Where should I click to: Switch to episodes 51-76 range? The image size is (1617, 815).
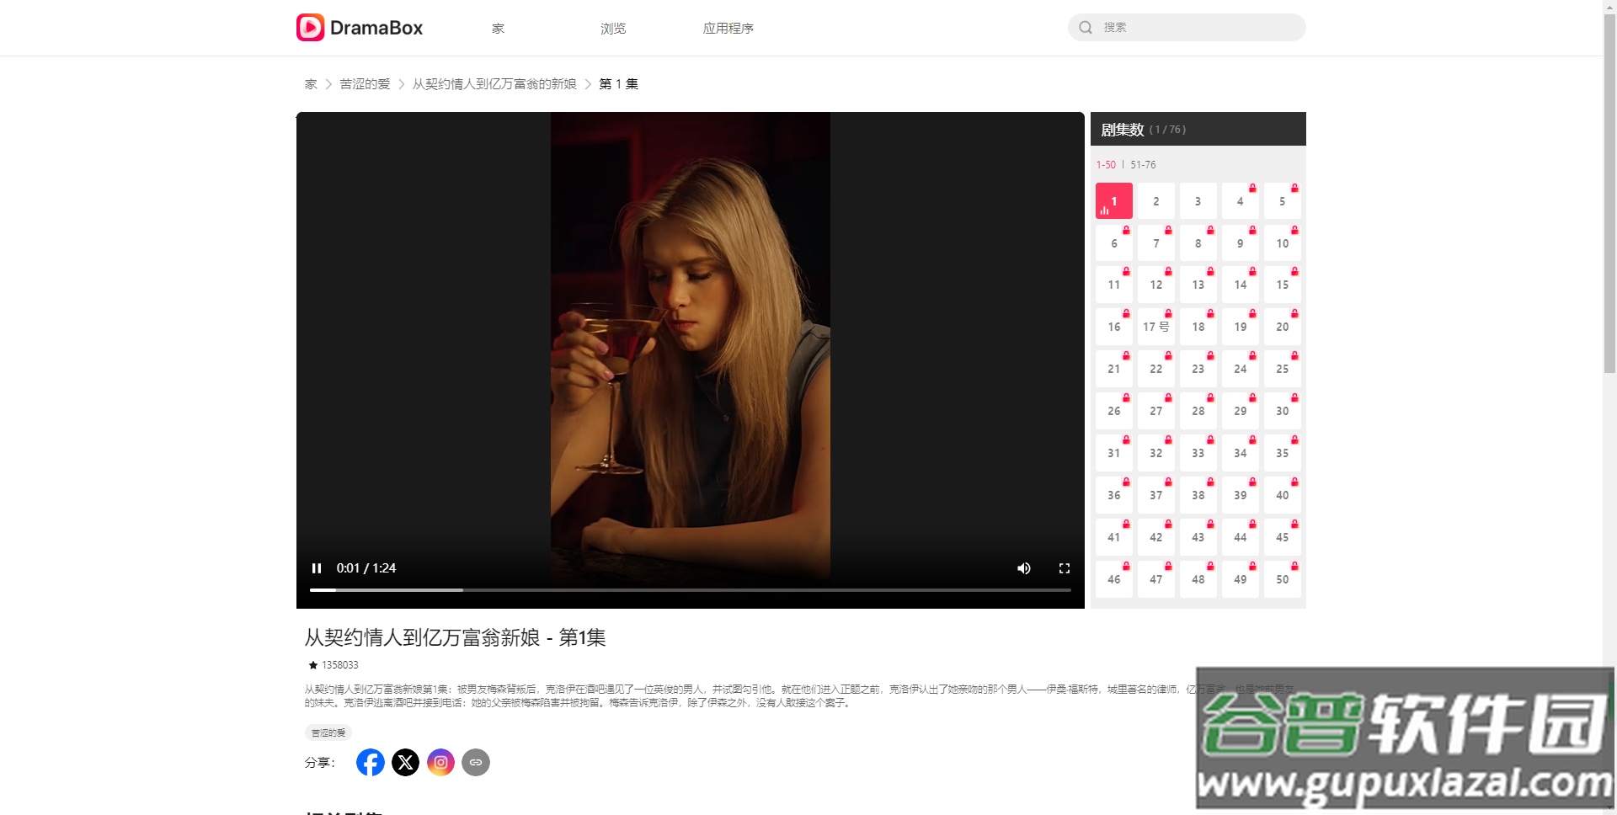[1143, 165]
